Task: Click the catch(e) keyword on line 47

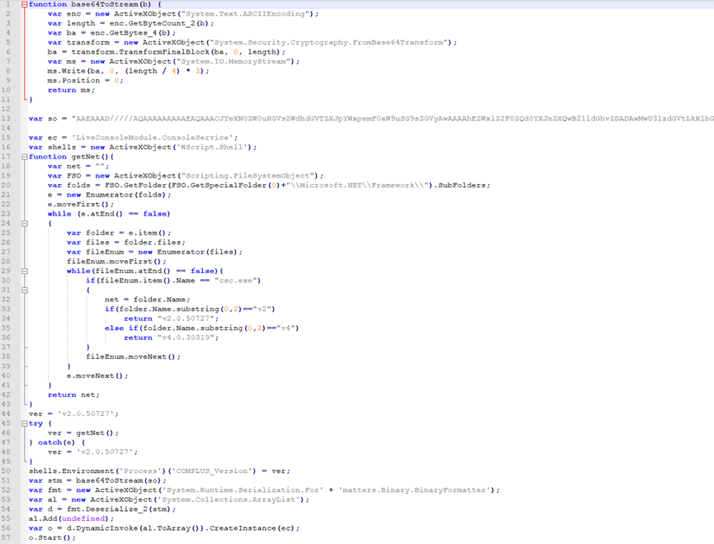Action: point(56,442)
